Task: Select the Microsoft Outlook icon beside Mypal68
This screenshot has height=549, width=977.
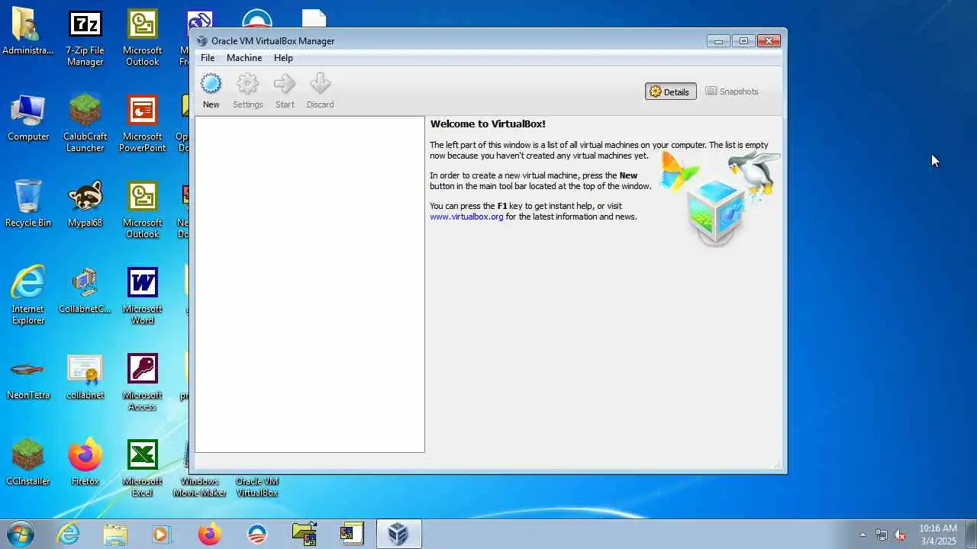Action: (x=142, y=210)
